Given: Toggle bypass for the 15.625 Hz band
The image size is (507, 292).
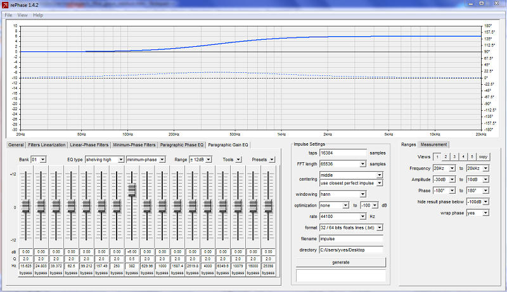Looking at the screenshot, I should 25,273.
